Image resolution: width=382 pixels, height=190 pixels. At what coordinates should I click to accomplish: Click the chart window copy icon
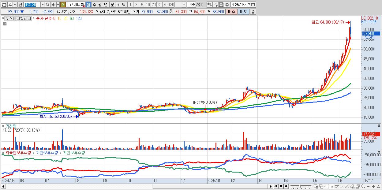pyautogui.click(x=358, y=187)
